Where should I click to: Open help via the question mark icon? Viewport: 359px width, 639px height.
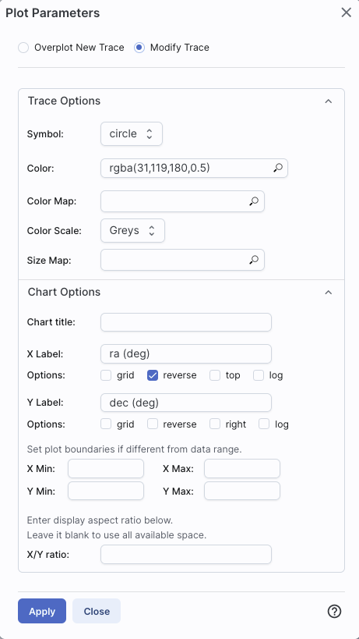[334, 611]
